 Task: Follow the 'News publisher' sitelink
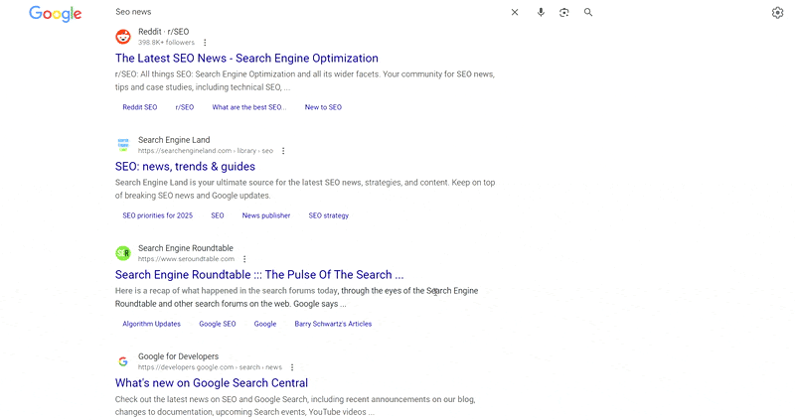266,215
